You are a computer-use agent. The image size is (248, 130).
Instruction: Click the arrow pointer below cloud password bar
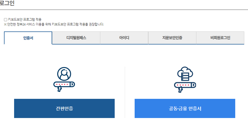pyautogui.click(x=180, y=90)
